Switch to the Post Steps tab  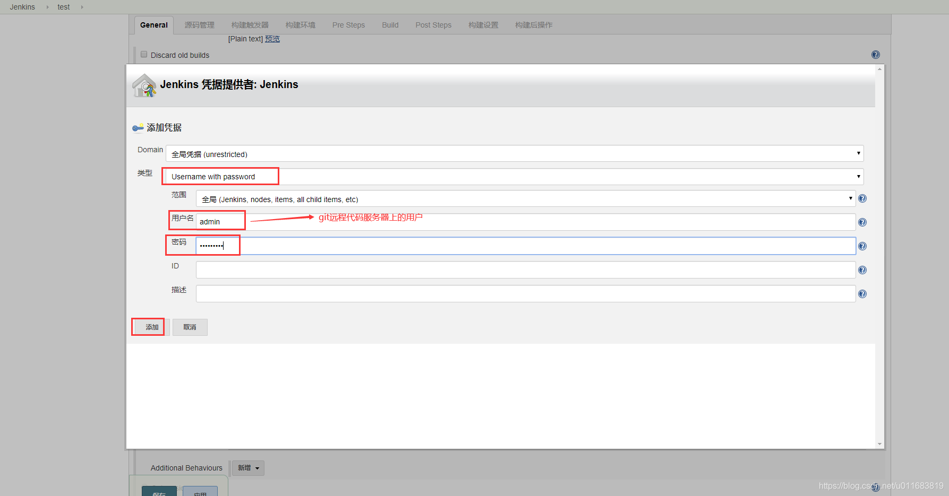[x=433, y=25]
